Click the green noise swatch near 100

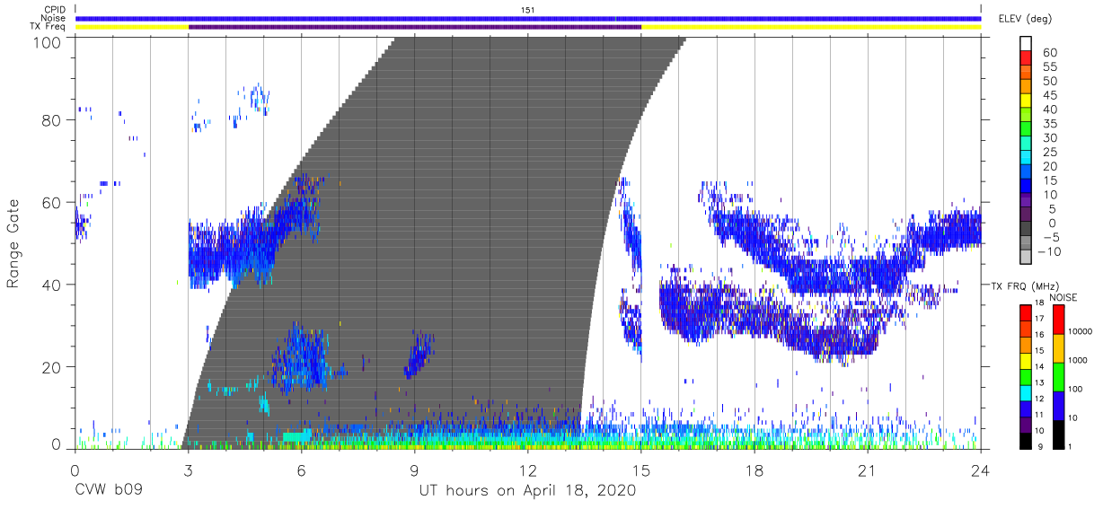[1059, 377]
